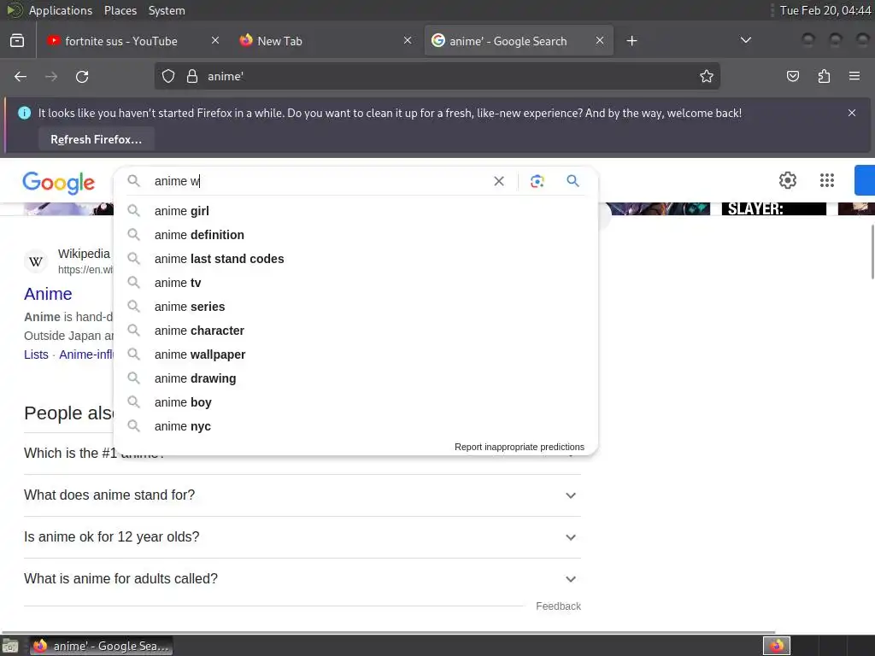
Task: Dismiss the Firefox refresh notification bar
Action: [x=852, y=113]
